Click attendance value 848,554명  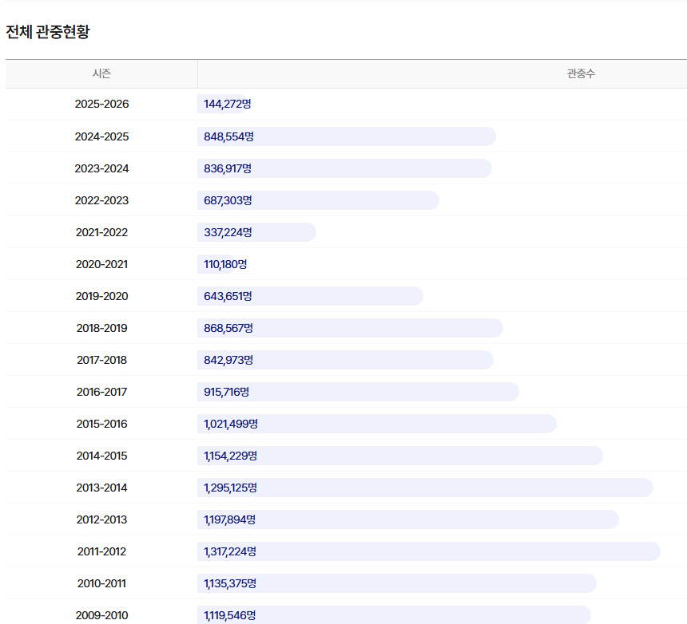click(228, 136)
